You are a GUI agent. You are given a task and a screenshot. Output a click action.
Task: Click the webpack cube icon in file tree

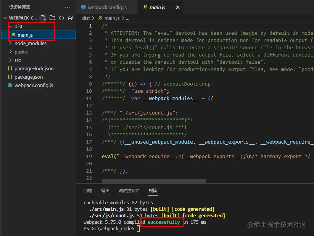point(10,85)
